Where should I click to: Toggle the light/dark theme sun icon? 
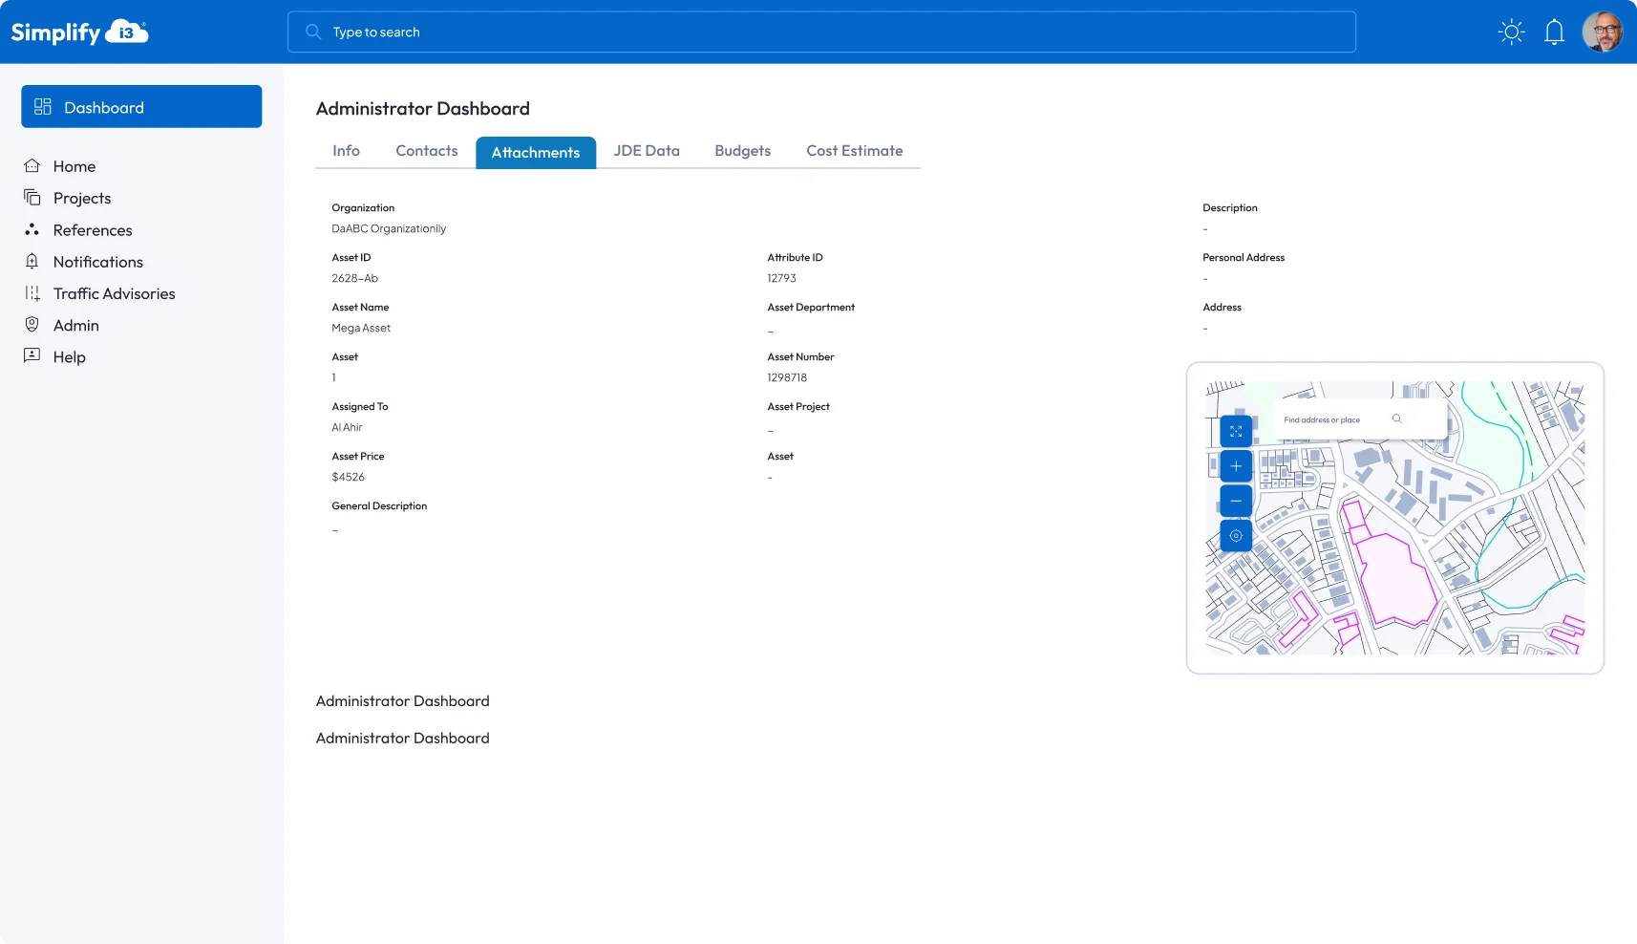[1511, 32]
